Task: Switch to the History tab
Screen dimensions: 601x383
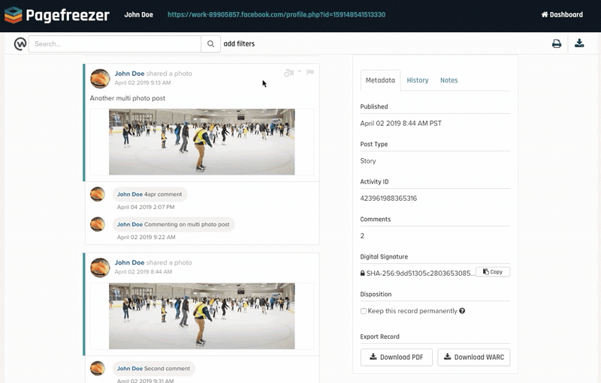Action: (x=418, y=80)
